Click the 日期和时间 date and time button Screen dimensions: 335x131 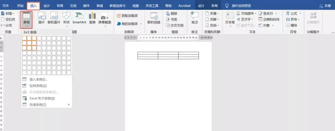[269, 19]
